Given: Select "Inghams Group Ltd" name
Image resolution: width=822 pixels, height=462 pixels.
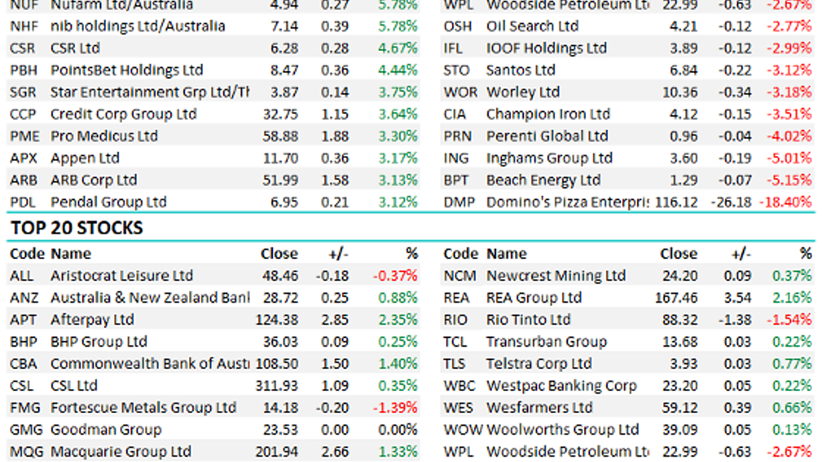Looking at the screenshot, I should (x=550, y=159).
